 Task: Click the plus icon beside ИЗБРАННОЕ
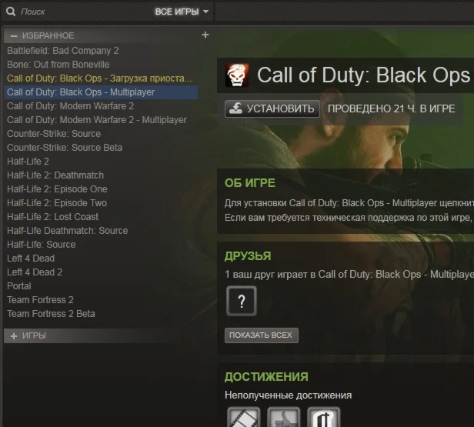[x=205, y=35]
